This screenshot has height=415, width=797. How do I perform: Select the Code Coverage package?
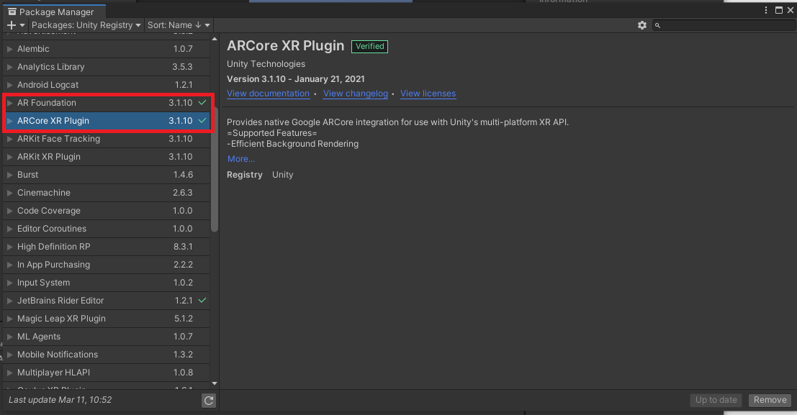pos(107,211)
